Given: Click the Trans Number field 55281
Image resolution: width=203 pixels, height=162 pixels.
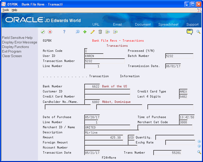Looking at the screenshot, I should (167, 153).
